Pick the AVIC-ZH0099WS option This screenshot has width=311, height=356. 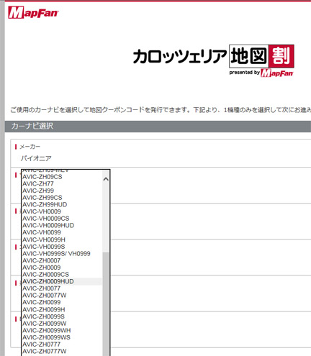(x=62, y=337)
